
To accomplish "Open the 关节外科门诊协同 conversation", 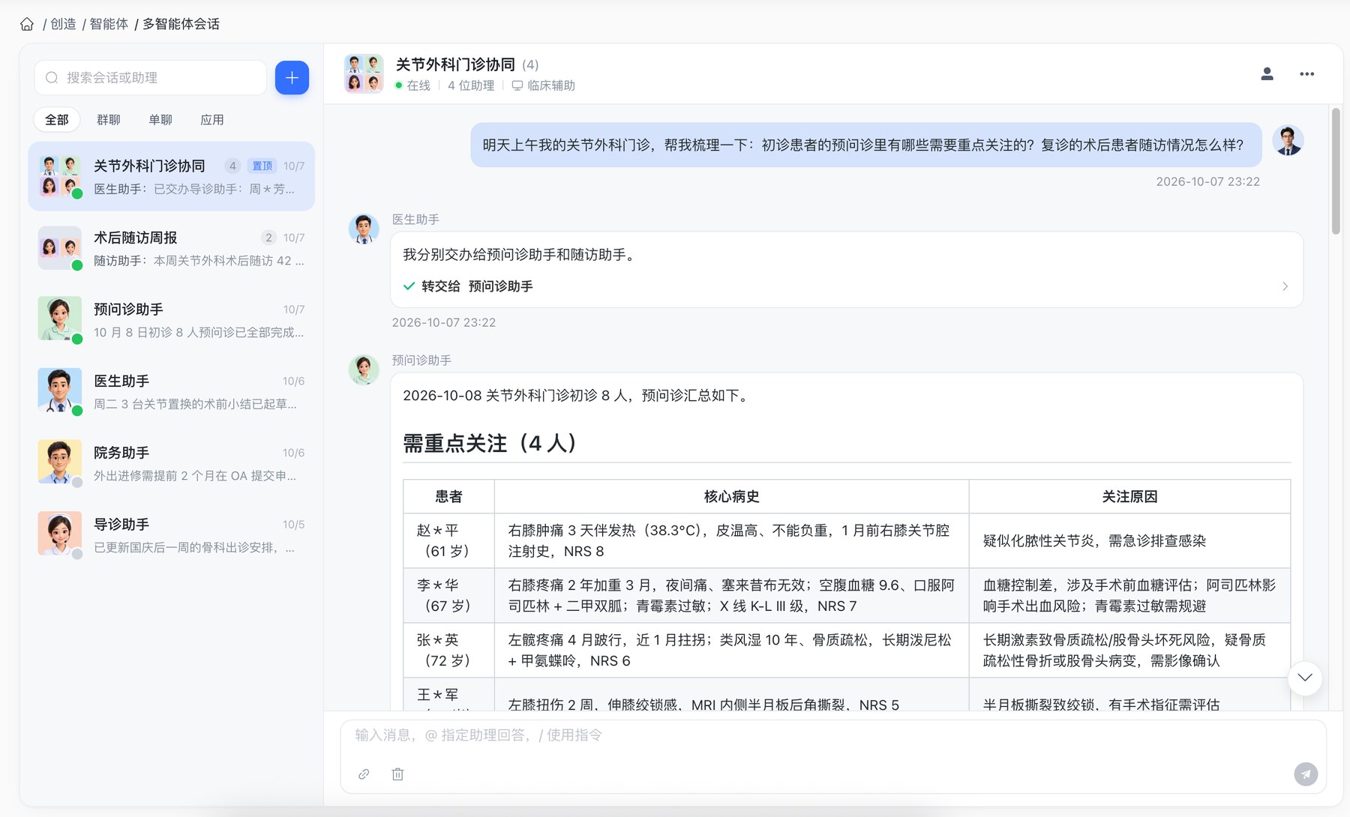I will tap(172, 177).
